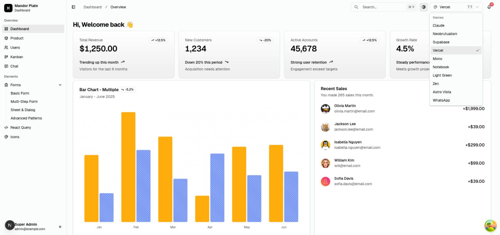Click the Mandor Plate logo icon
The height and width of the screenshot is (235, 500).
8,8
